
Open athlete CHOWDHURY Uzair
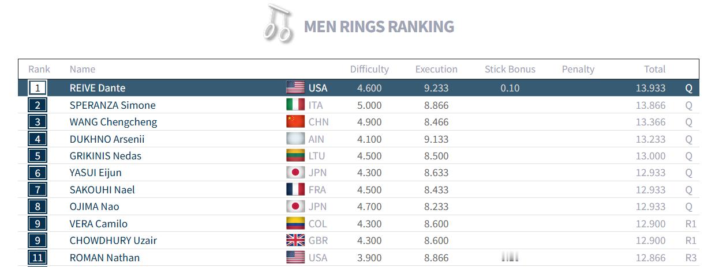point(113,241)
